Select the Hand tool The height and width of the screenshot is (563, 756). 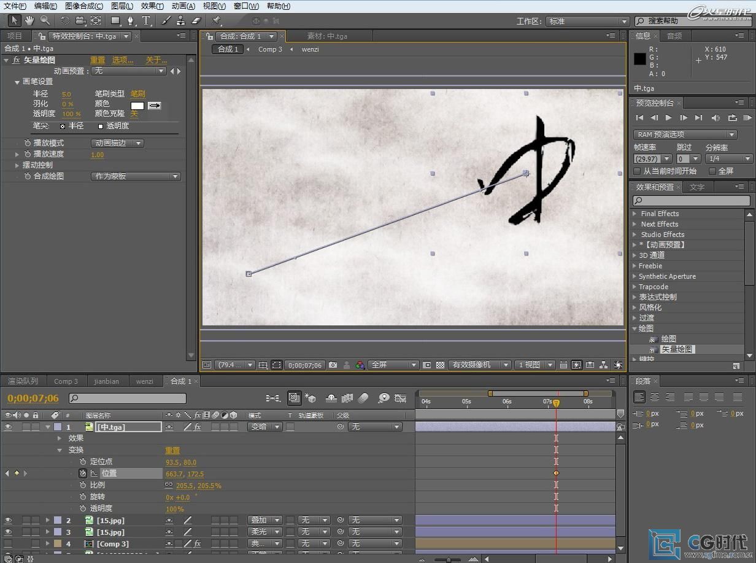[29, 21]
